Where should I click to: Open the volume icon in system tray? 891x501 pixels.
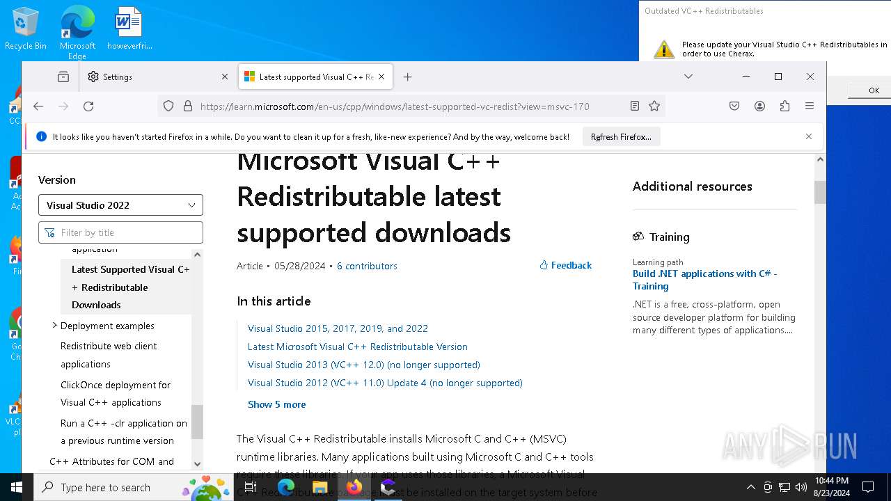[x=801, y=487]
